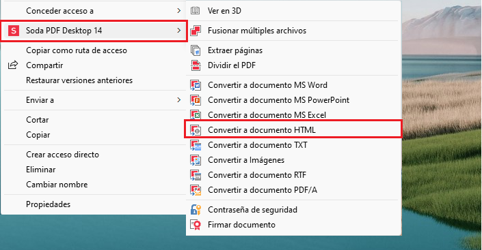Click the Dividir el PDF icon
The image size is (482, 250).
click(196, 65)
